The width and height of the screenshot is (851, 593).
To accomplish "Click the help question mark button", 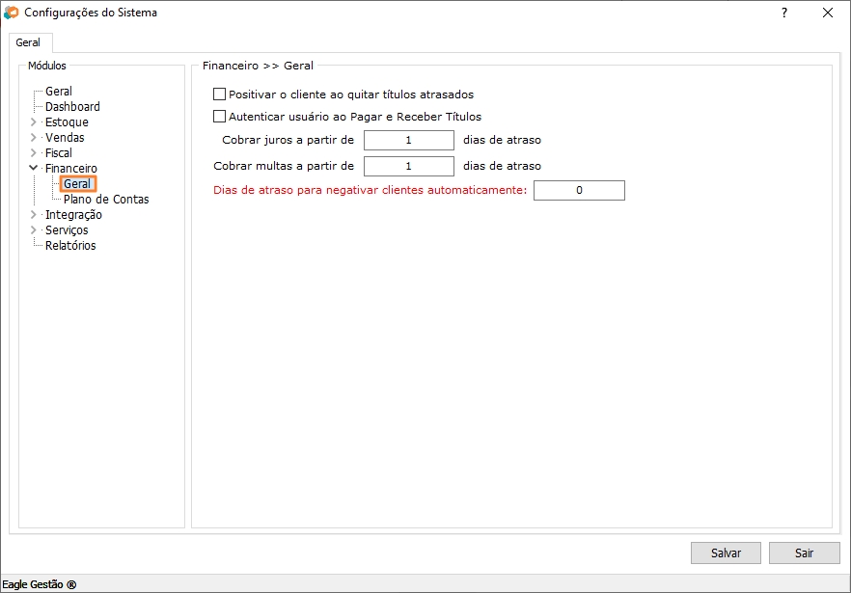I will [x=783, y=13].
